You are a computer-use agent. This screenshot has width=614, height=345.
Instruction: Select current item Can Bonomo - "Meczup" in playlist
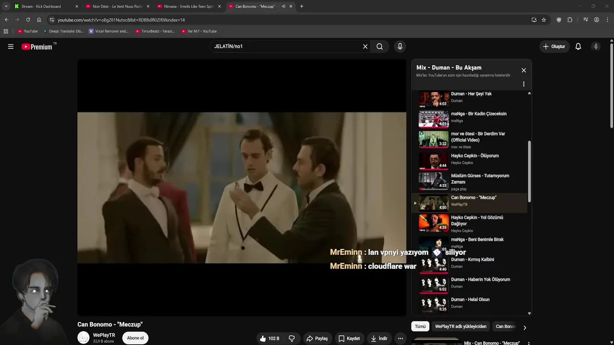470,203
